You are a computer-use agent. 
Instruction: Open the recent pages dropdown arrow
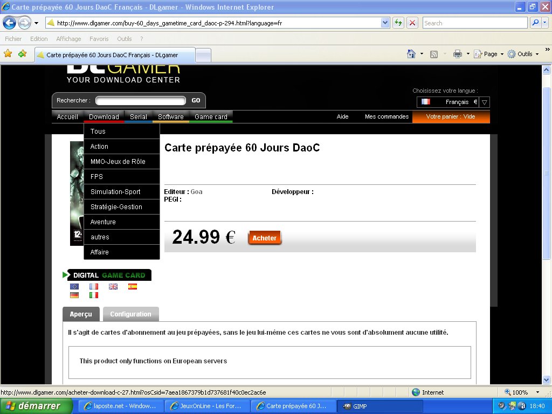pos(36,23)
